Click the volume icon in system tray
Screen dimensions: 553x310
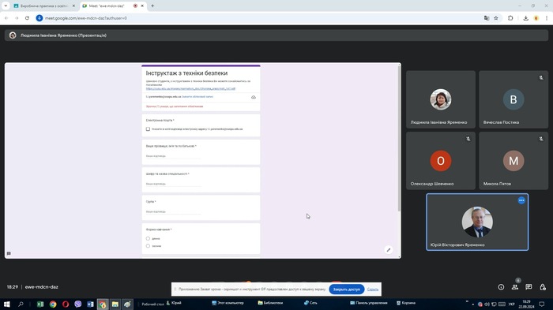[487, 304]
